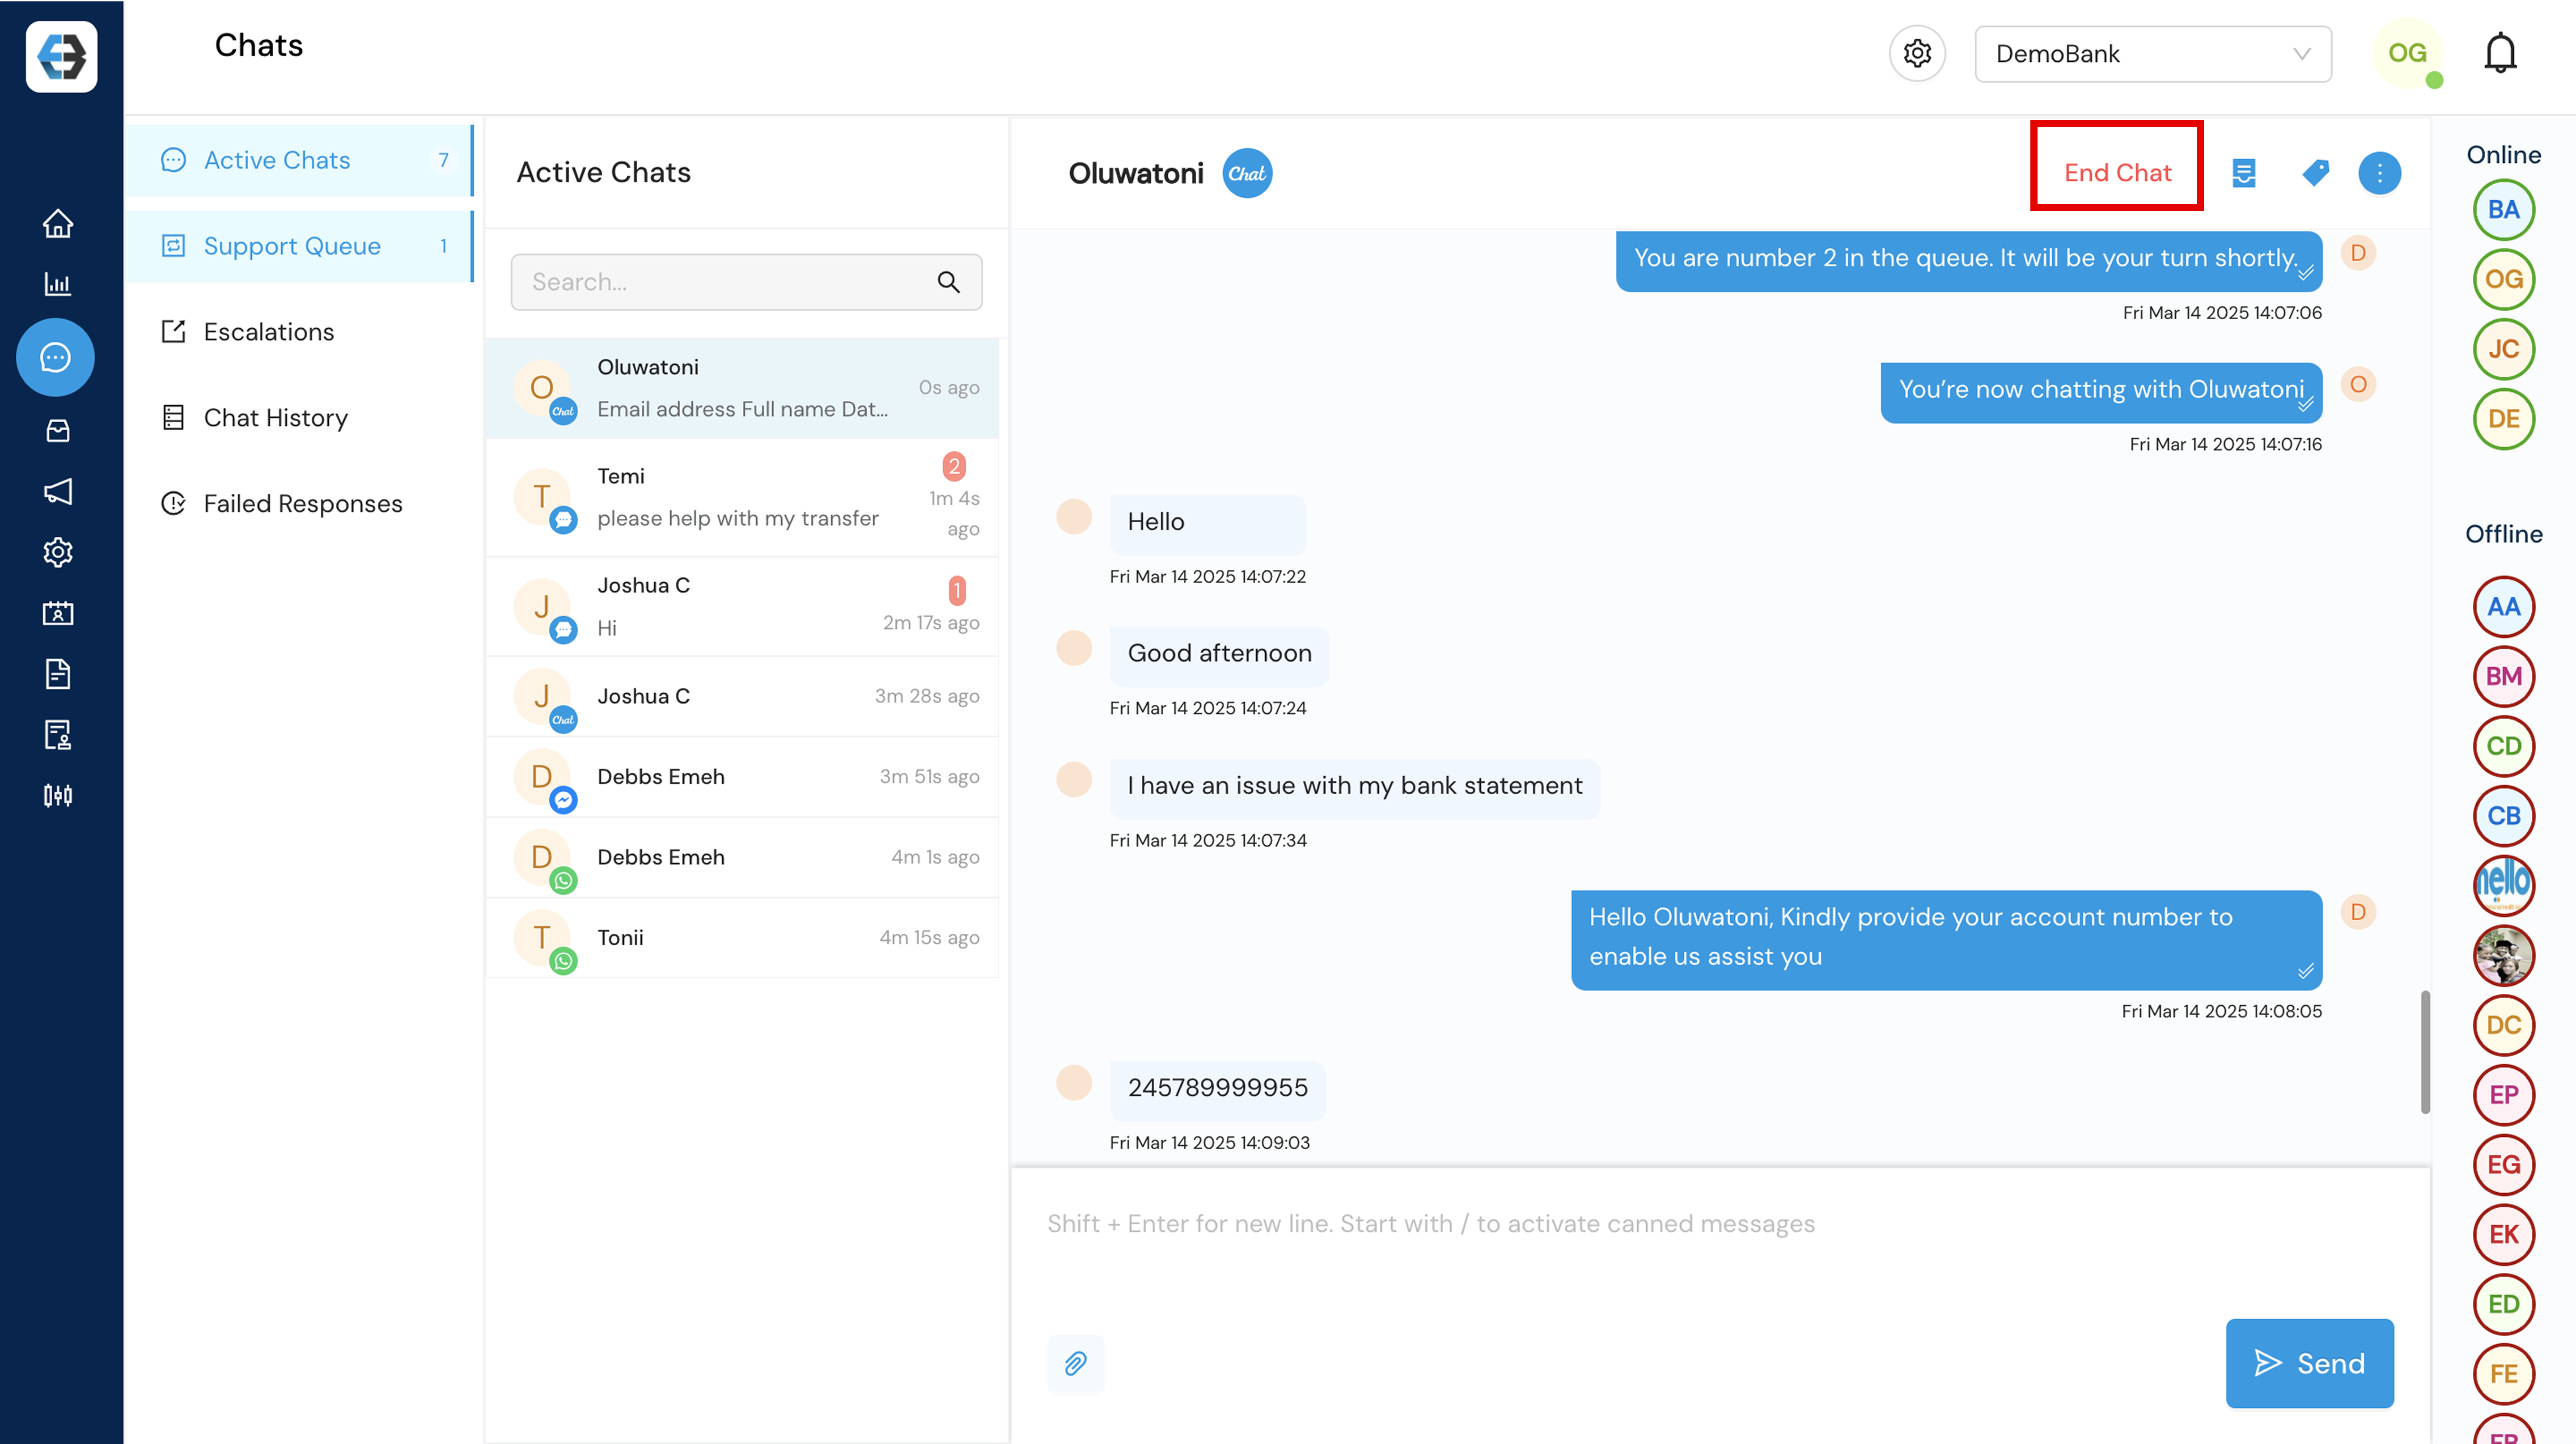Open the contact card icon in the sidebar

tap(58, 613)
